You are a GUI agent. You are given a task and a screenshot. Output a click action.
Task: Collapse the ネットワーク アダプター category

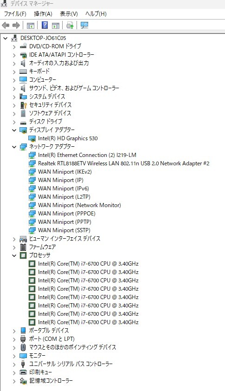point(14,147)
